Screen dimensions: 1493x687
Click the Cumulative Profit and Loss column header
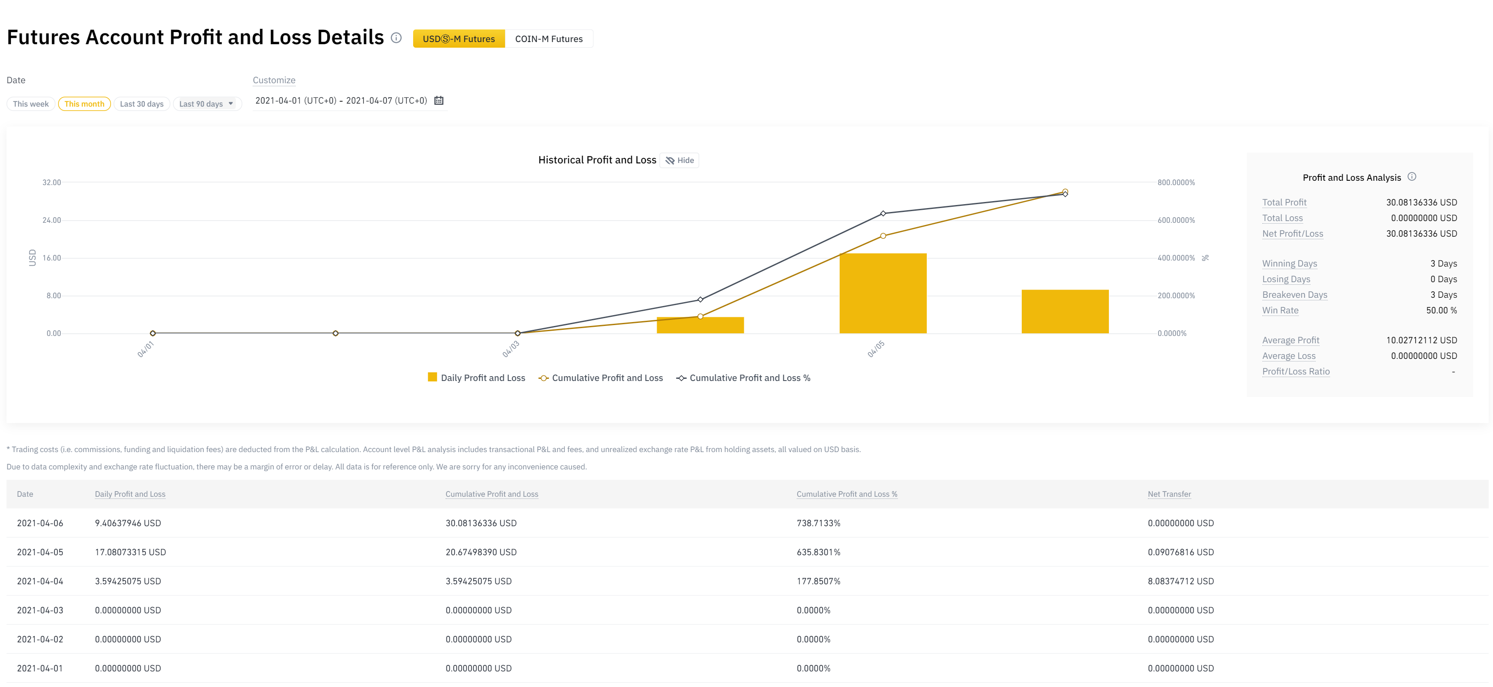tap(492, 494)
